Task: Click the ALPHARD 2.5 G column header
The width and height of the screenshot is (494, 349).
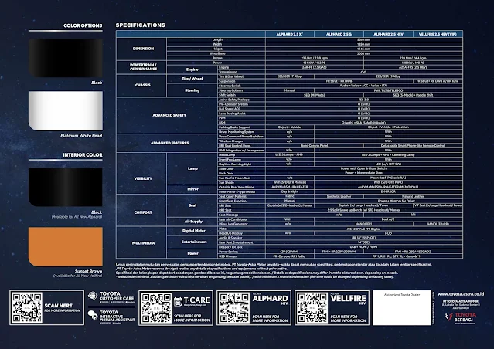Action: tap(339, 34)
